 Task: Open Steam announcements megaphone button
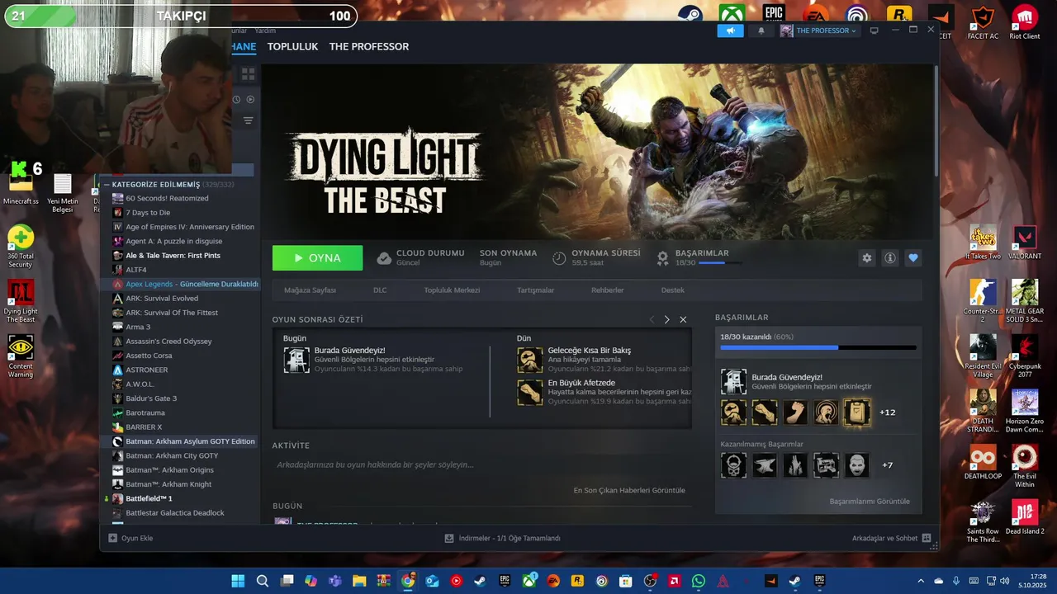pyautogui.click(x=730, y=31)
